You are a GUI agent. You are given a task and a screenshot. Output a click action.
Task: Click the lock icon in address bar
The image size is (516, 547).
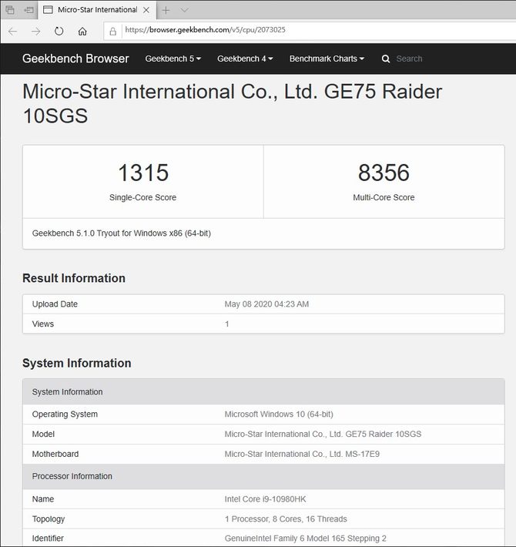point(113,32)
